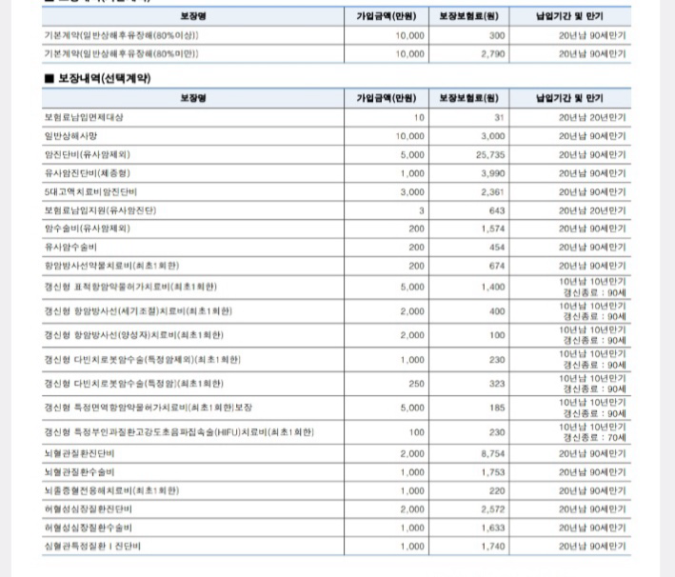Image resolution: width=675 pixels, height=577 pixels.
Task: Click the 갱신형 HIFU 치료비 coverage name
Action: pos(179,431)
